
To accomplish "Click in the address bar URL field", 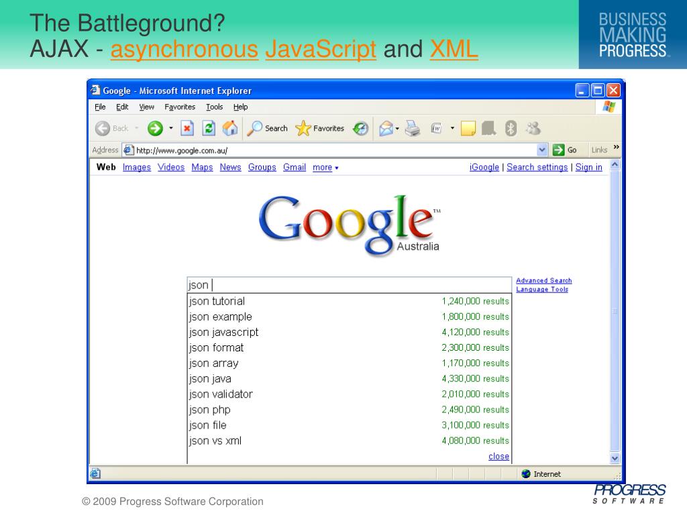I will pos(335,150).
